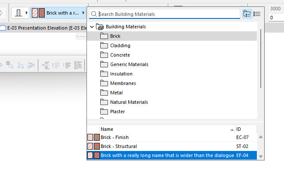
Task: Choose Brick - Structural material
Action: tap(172, 146)
